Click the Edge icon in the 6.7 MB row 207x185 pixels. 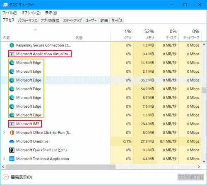pyautogui.click(x=12, y=98)
